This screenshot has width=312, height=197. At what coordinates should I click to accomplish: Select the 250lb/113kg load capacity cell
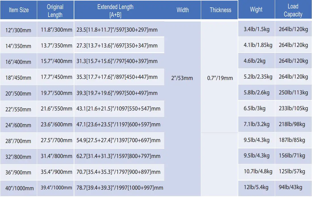click(x=293, y=92)
